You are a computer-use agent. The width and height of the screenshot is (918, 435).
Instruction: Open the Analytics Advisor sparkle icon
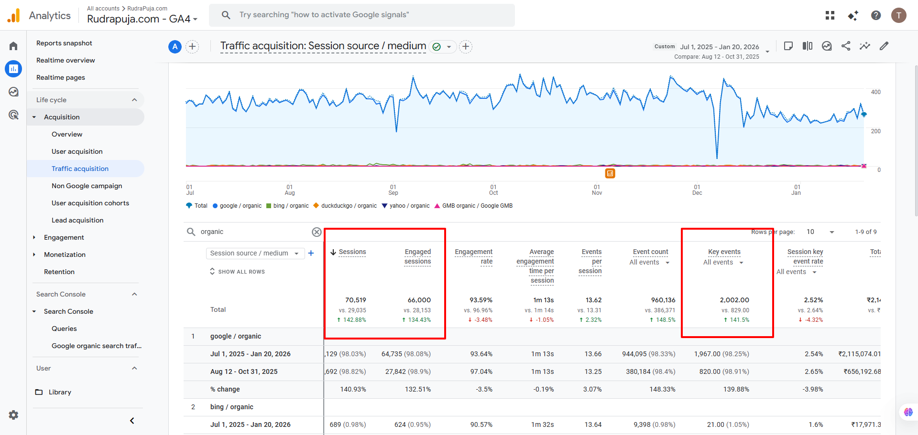[x=853, y=15]
